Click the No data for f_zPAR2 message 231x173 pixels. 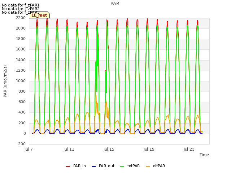(21, 9)
